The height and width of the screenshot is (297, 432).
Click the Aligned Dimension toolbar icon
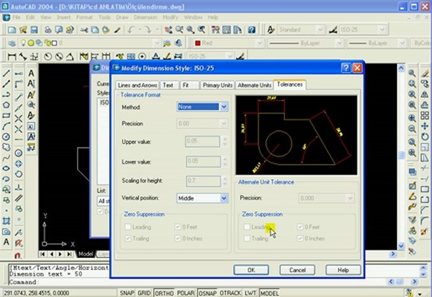tap(23, 57)
